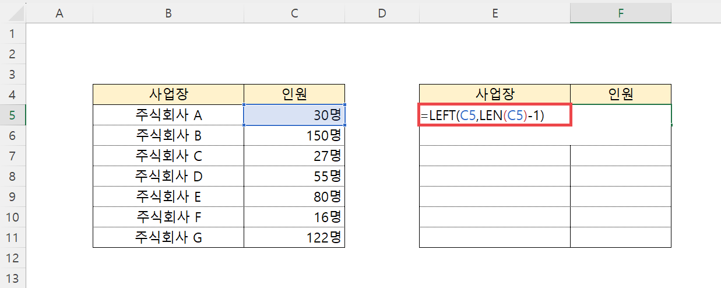
Task: Select empty cell F7
Action: point(621,156)
